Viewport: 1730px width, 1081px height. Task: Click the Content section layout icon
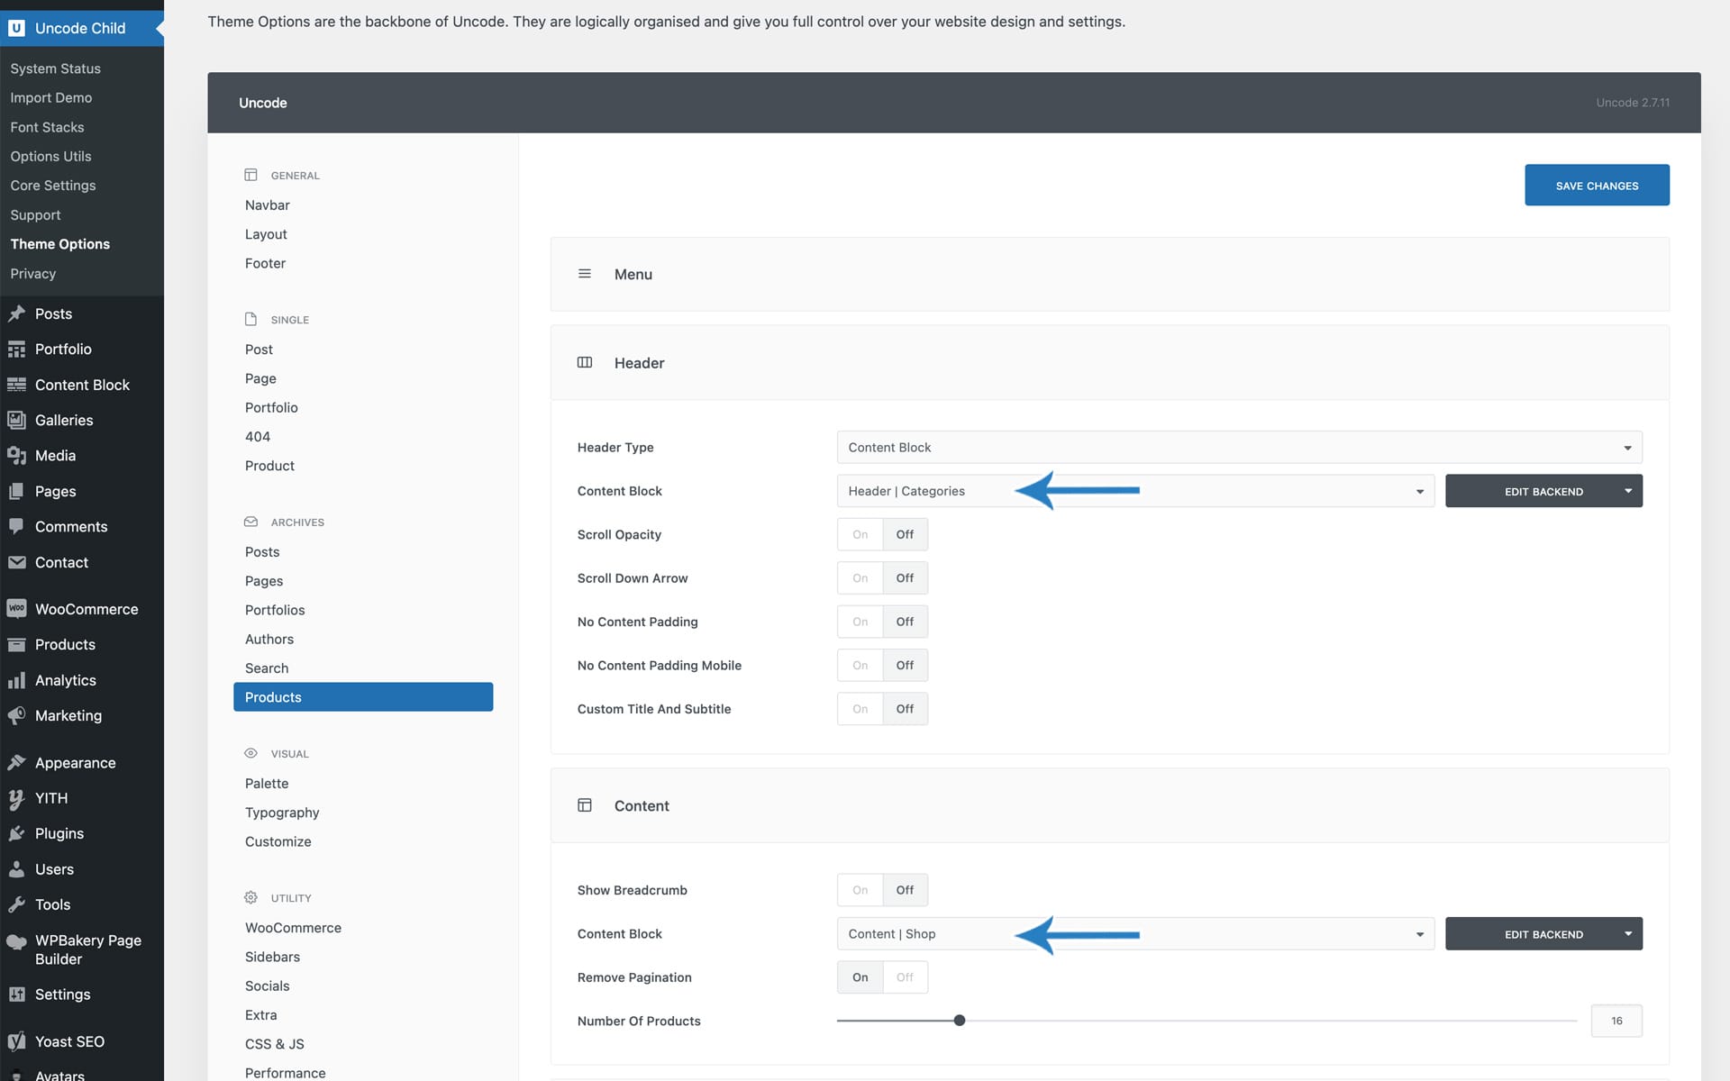coord(585,805)
